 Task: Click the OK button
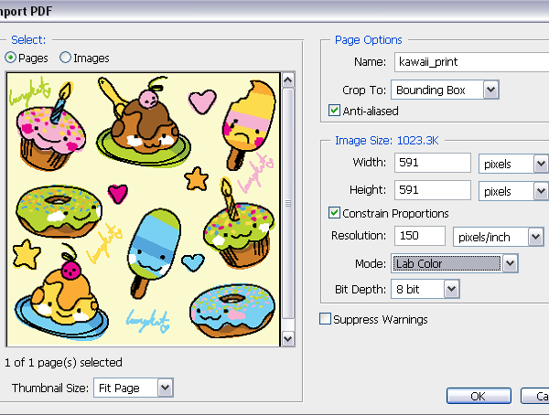478,396
